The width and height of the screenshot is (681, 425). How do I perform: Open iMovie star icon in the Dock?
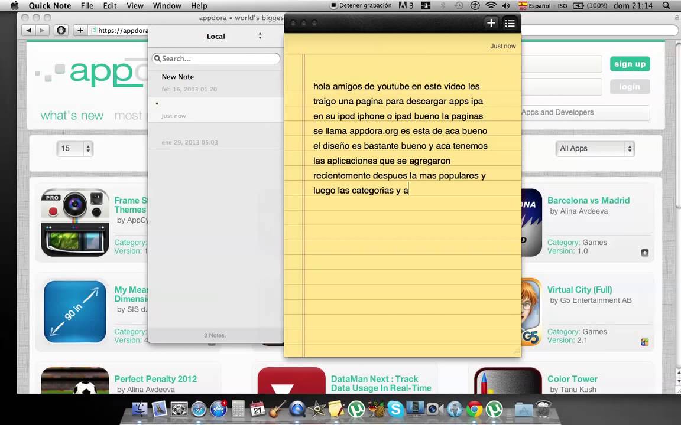point(317,409)
